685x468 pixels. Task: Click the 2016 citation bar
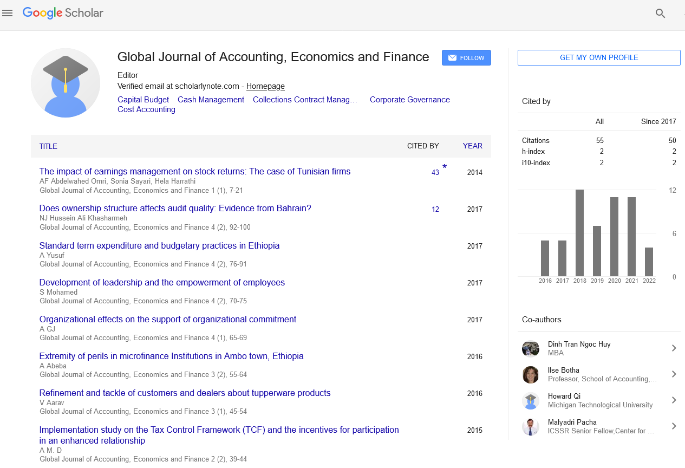(545, 258)
